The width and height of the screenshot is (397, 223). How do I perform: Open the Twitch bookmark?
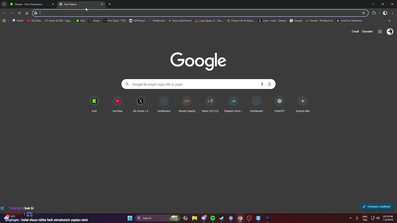(18, 21)
